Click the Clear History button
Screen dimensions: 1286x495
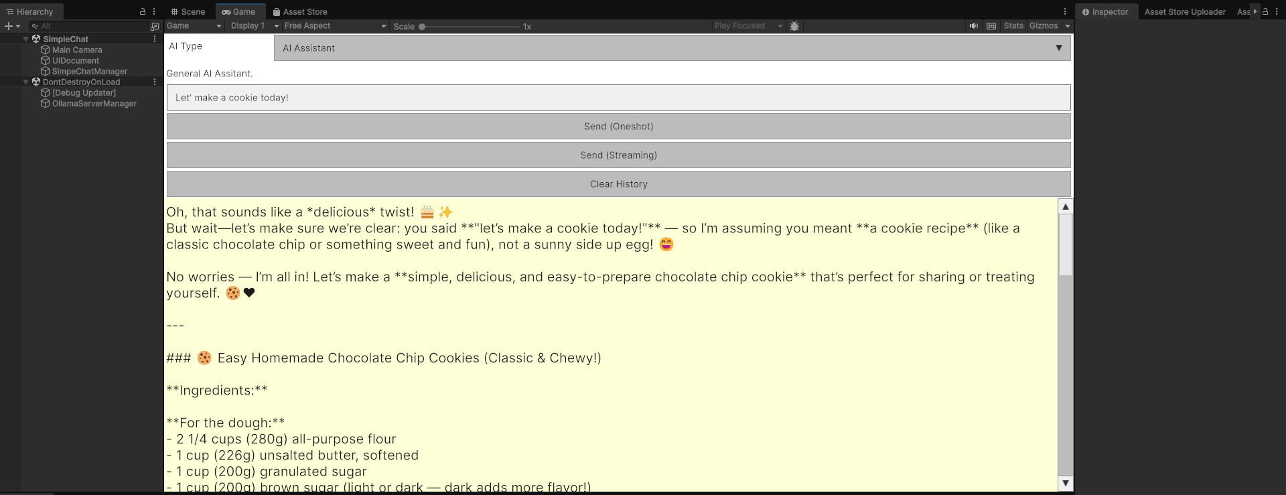pyautogui.click(x=618, y=184)
